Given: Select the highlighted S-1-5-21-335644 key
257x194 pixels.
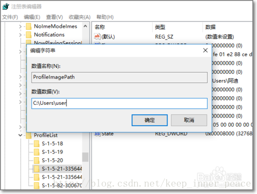Looking at the screenshot, I should point(62,169).
